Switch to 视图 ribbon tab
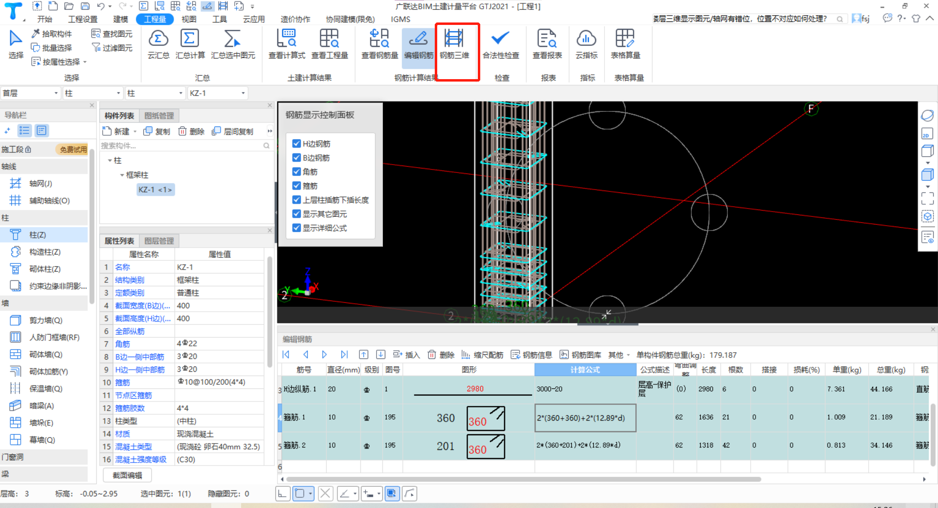This screenshot has height=508, width=938. tap(189, 19)
